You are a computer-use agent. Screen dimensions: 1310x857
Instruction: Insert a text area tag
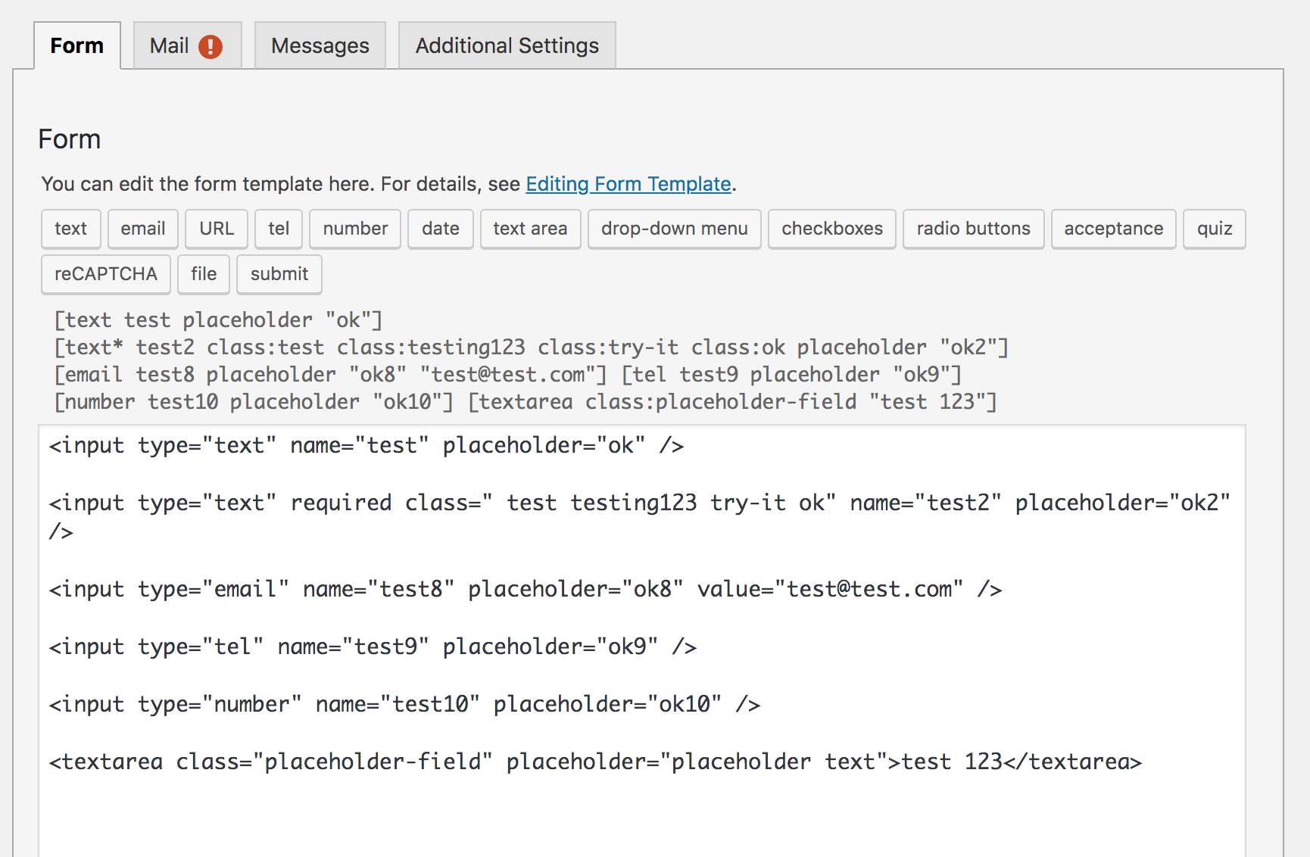pos(530,229)
